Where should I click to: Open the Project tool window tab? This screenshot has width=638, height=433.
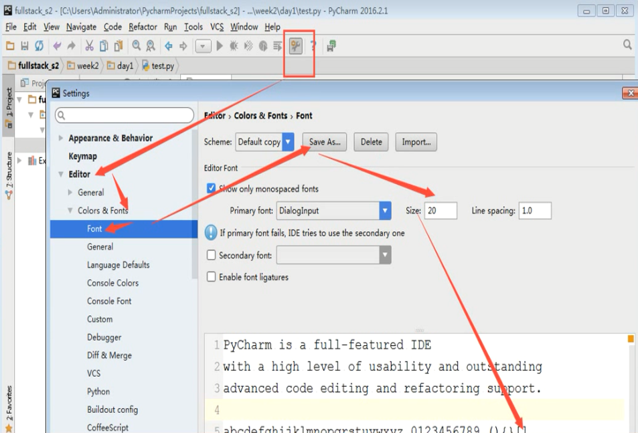point(9,107)
